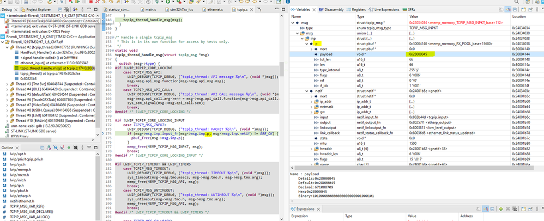This screenshot has width=544, height=221.
Task: Switch to the Disassembly tab
Action: coord(331,9)
